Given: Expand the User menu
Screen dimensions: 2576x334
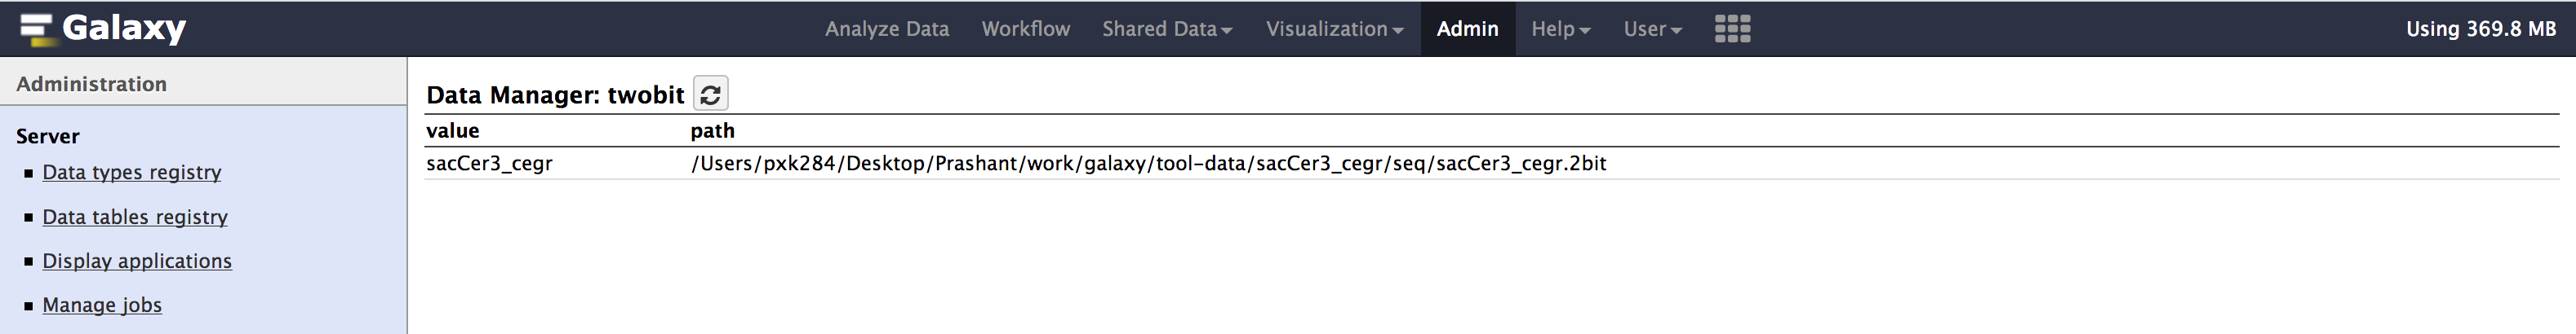Looking at the screenshot, I should (x=1652, y=29).
